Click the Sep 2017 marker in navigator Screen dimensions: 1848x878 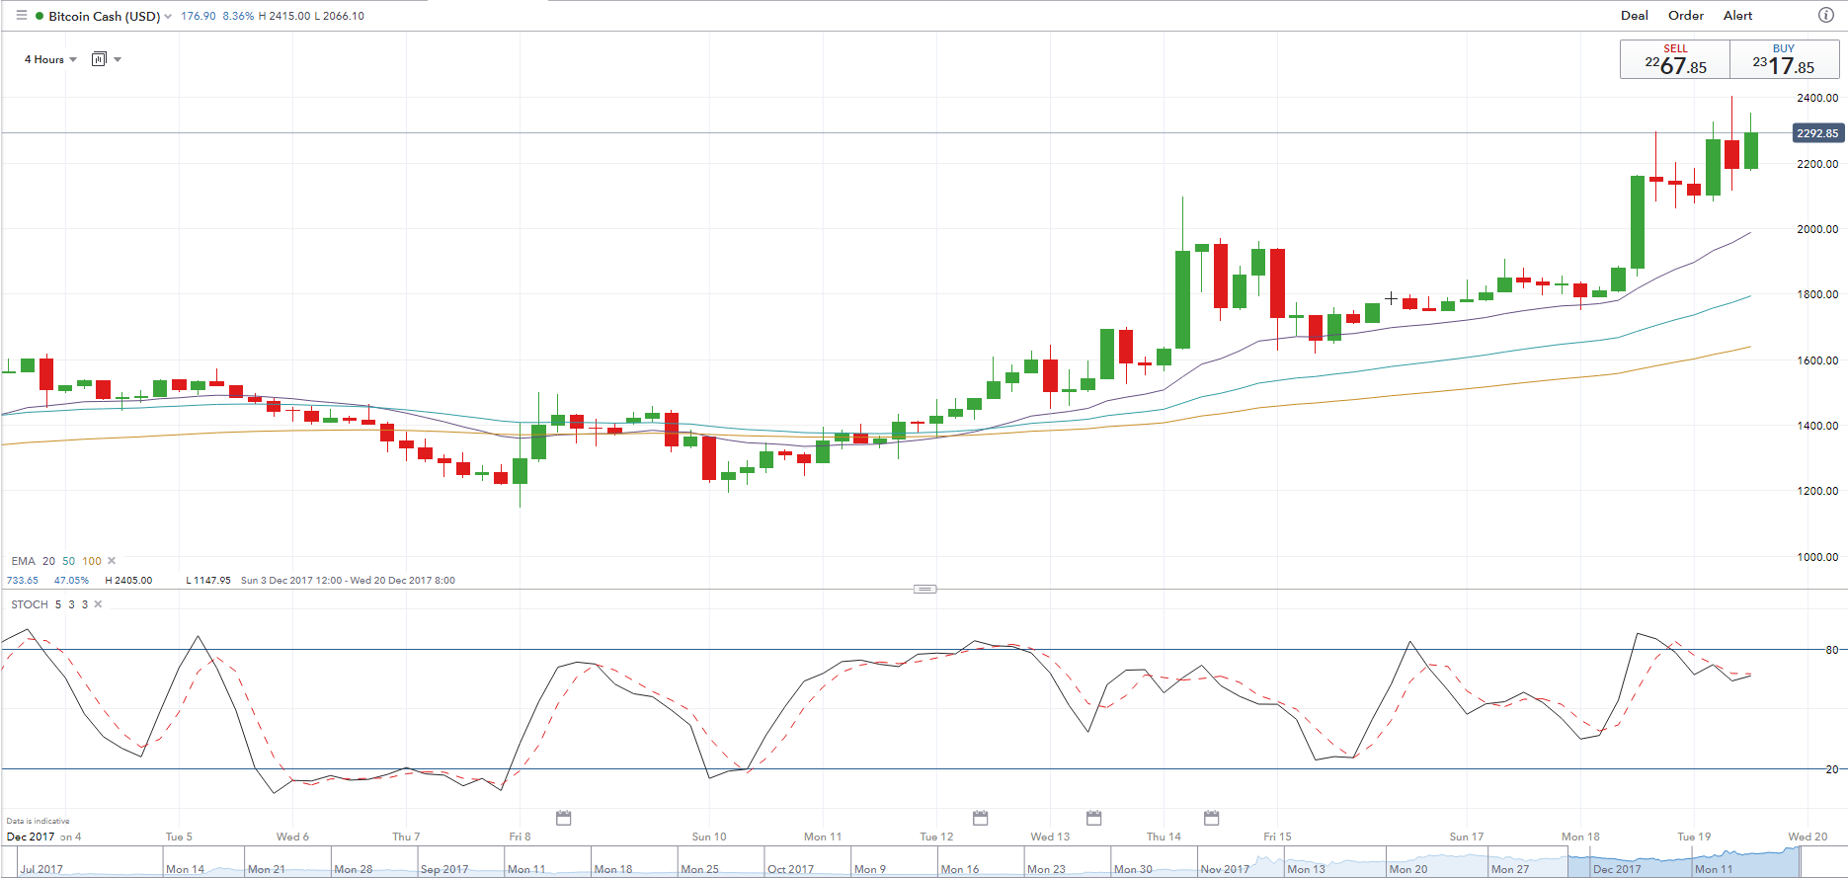[x=444, y=869]
